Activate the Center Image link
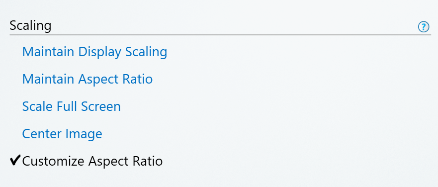438x187 pixels. coord(62,134)
